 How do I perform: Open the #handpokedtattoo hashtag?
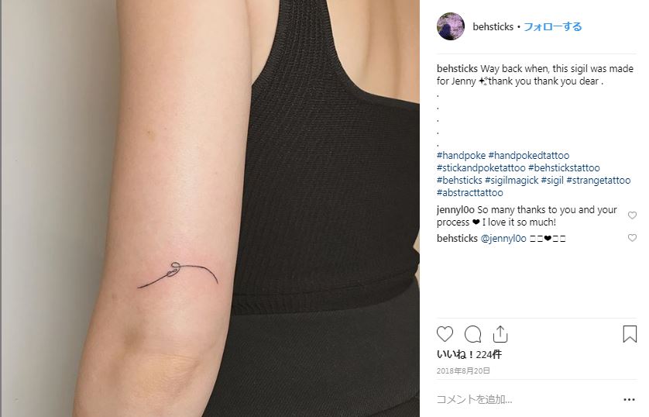pyautogui.click(x=528, y=156)
